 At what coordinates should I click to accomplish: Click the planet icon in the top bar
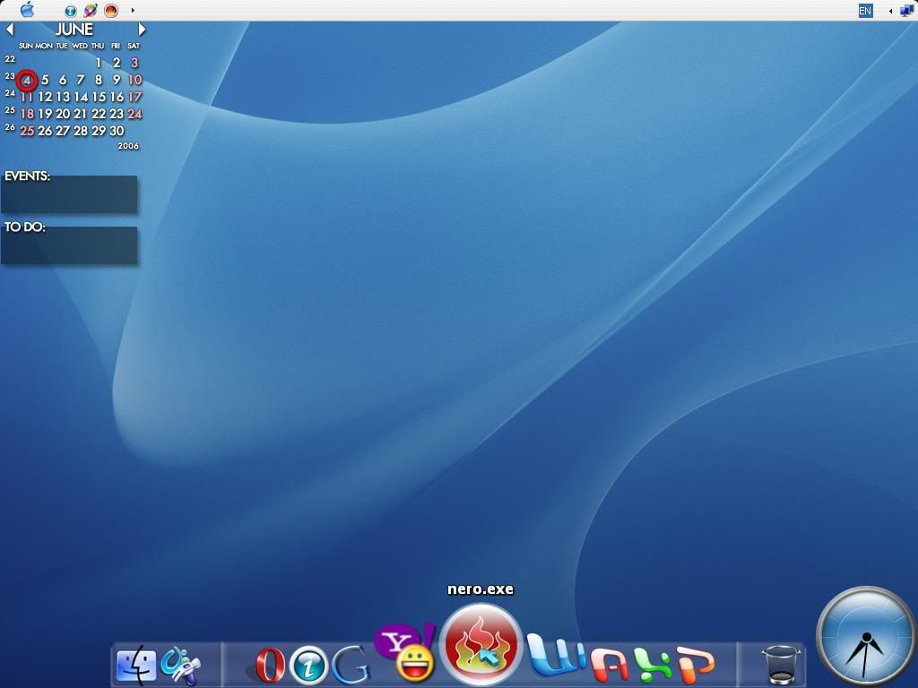point(89,11)
